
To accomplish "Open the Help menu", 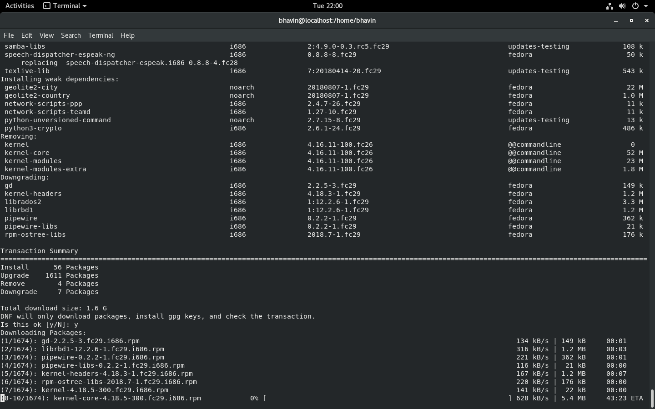I will (x=127, y=35).
